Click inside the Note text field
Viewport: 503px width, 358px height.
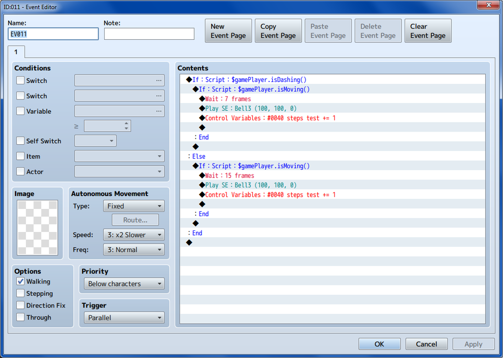pos(149,34)
